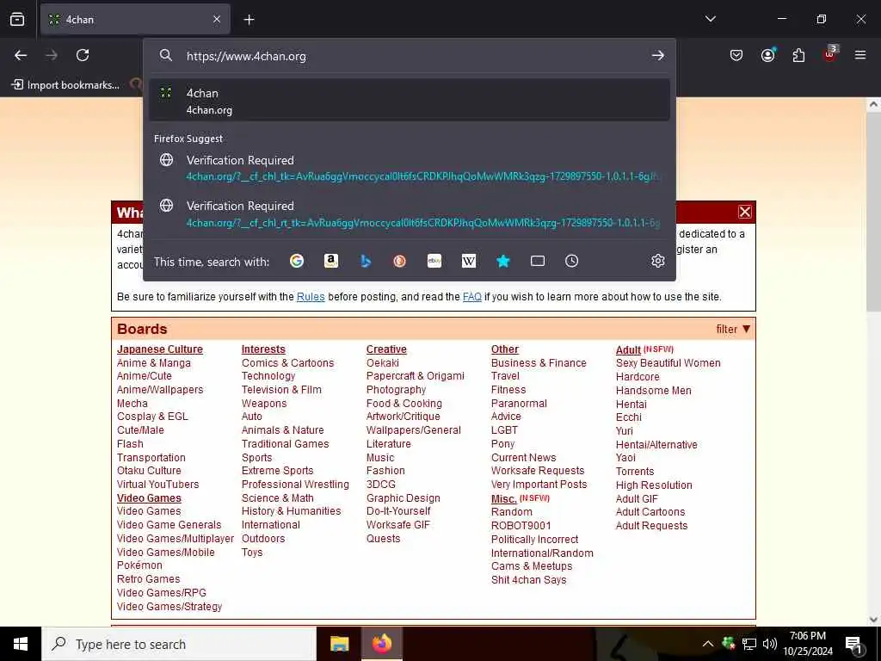The image size is (881, 661).
Task: Open the Technology board
Action: tap(268, 376)
